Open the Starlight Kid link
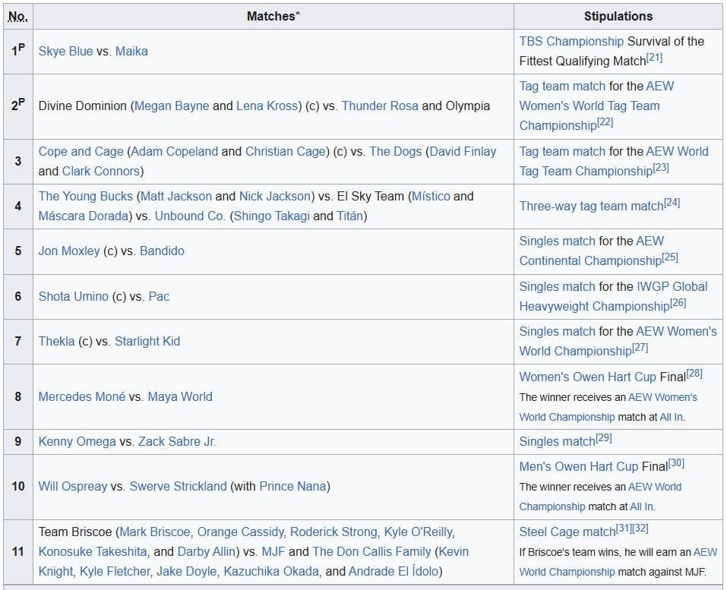This screenshot has height=590, width=727. (147, 342)
